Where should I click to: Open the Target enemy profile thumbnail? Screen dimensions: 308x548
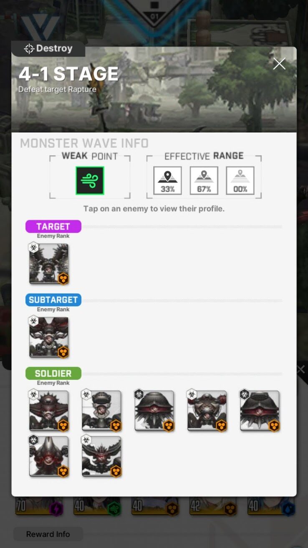49,264
